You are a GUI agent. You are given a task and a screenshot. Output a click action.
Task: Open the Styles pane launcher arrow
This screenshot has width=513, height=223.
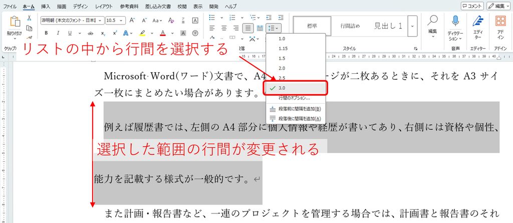(x=415, y=49)
